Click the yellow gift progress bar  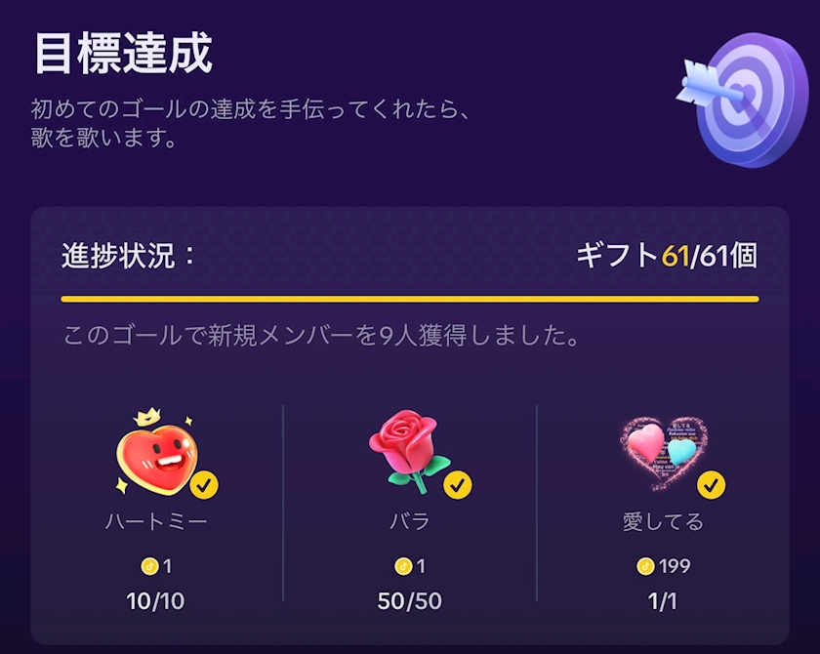[409, 299]
